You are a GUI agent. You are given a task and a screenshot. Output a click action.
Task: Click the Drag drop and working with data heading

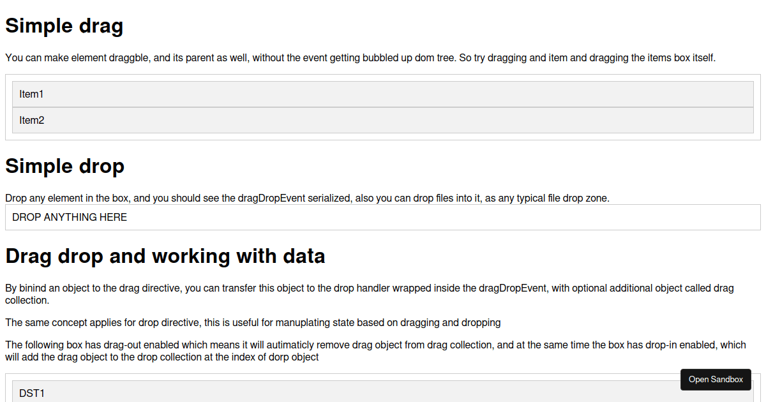point(165,256)
